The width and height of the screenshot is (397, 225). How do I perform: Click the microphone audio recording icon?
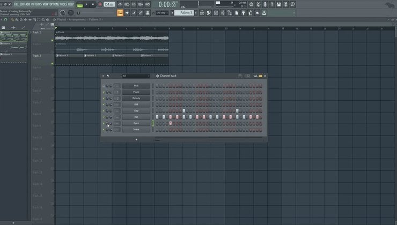click(x=265, y=4)
